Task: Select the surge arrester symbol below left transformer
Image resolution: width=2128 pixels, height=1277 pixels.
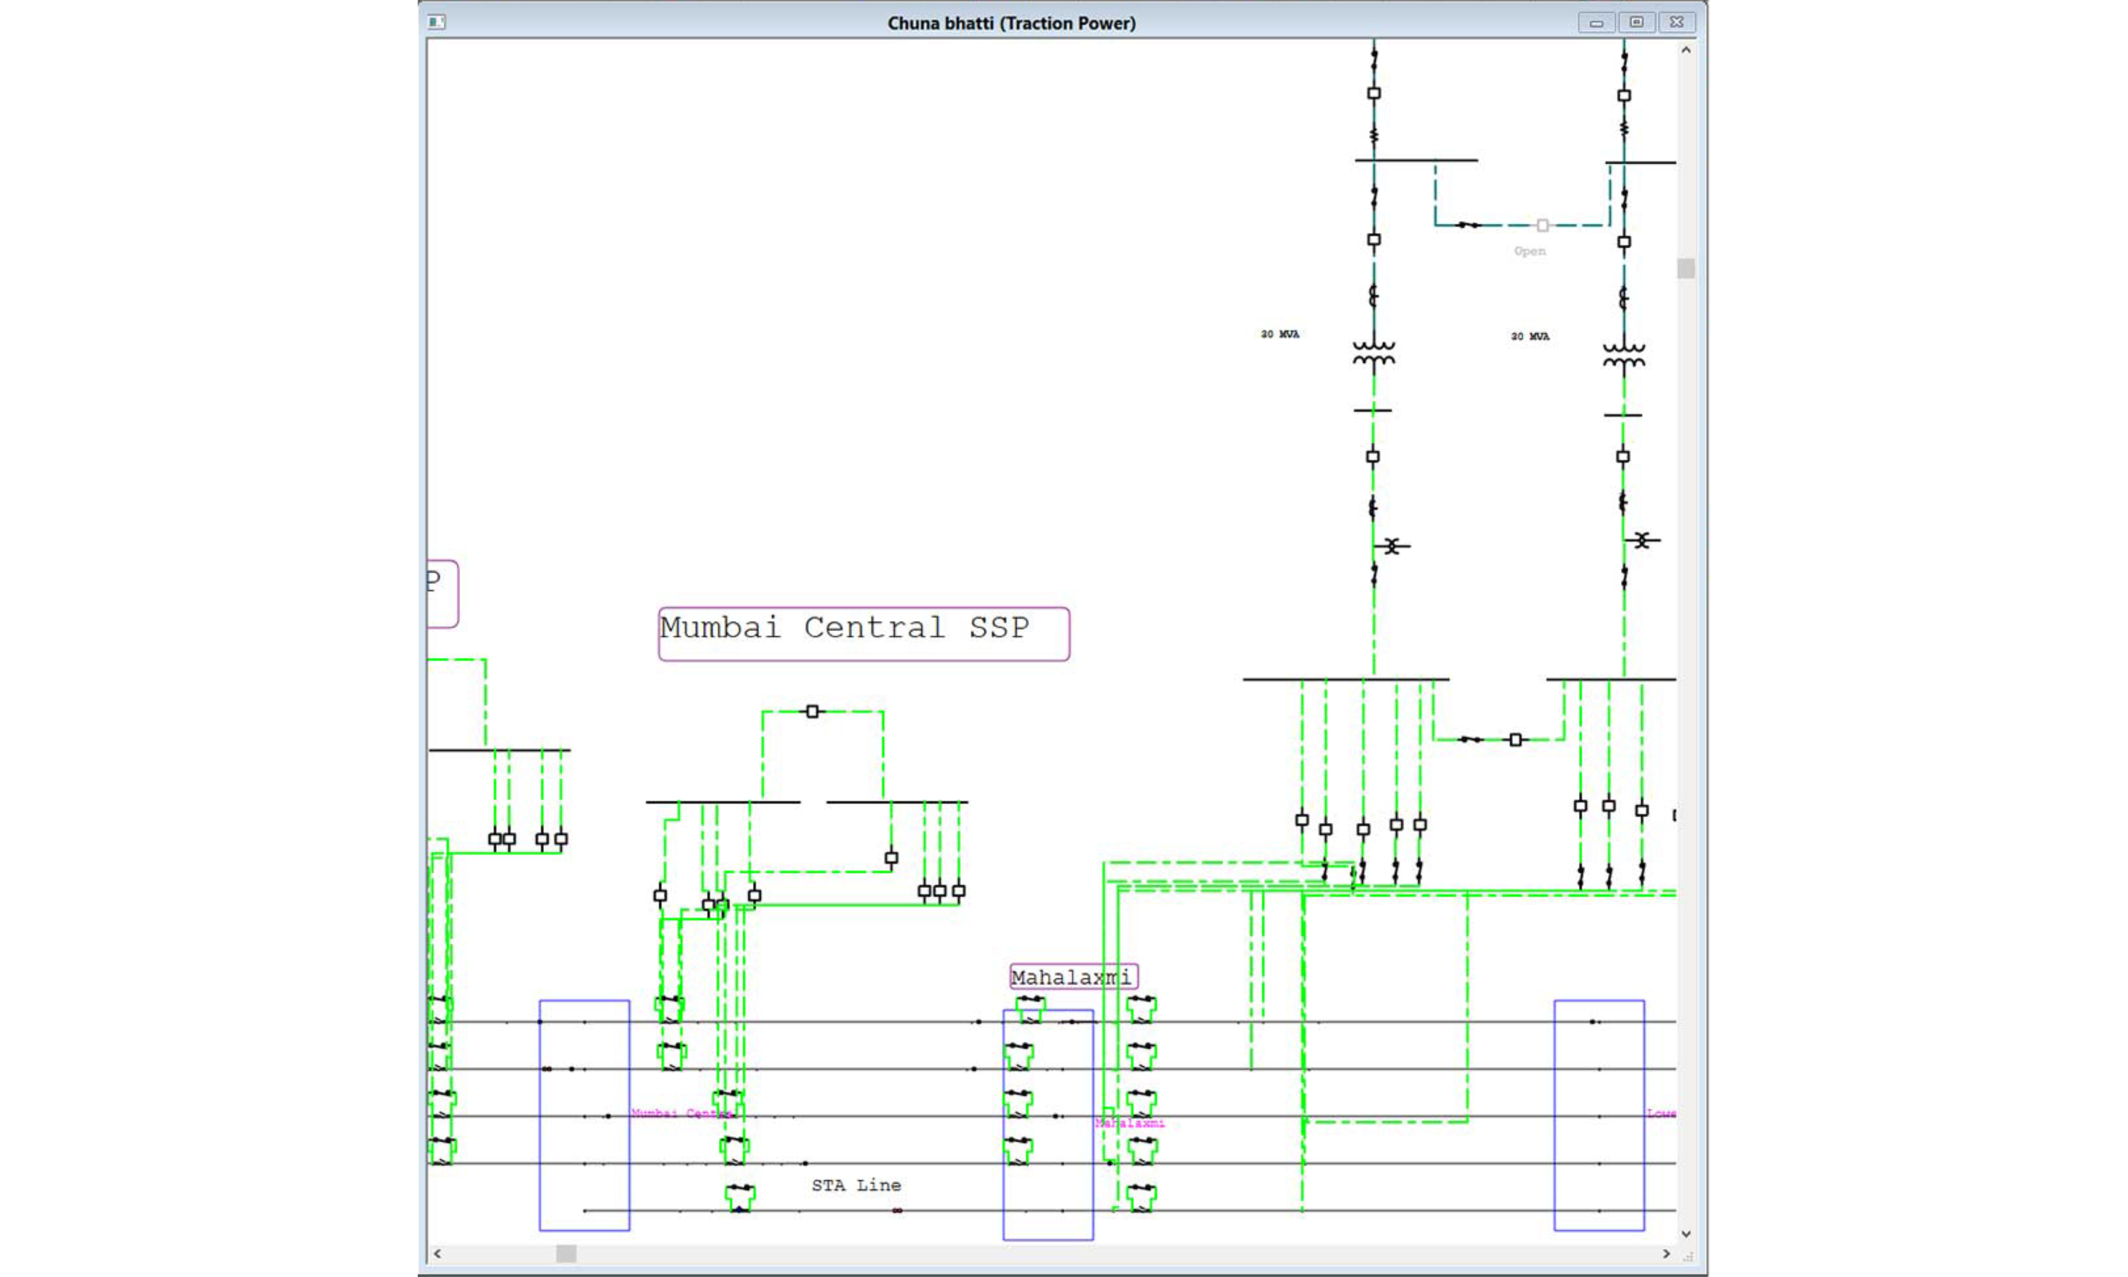Action: point(1391,547)
